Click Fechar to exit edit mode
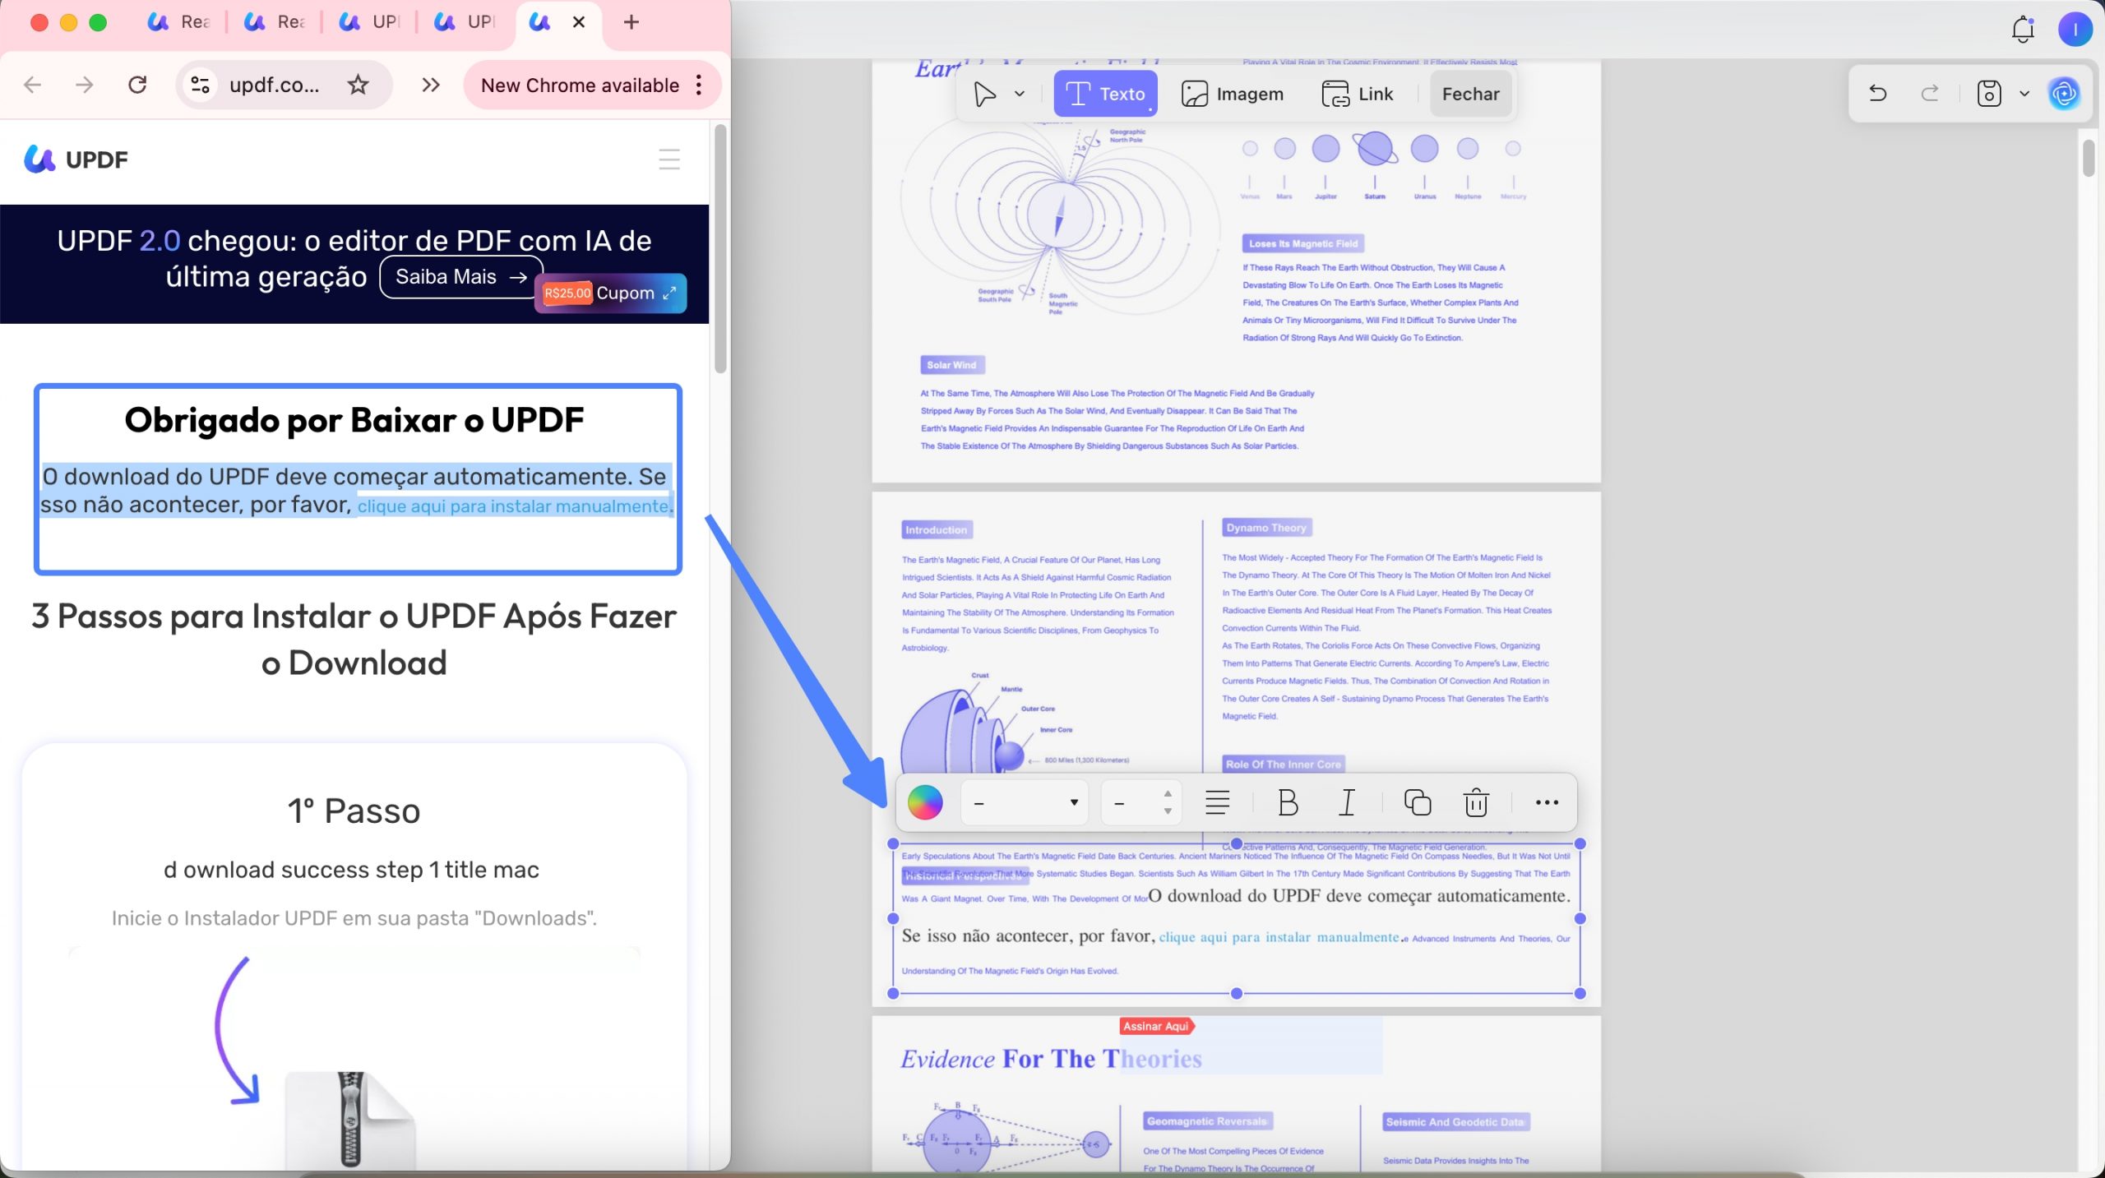 [x=1470, y=94]
